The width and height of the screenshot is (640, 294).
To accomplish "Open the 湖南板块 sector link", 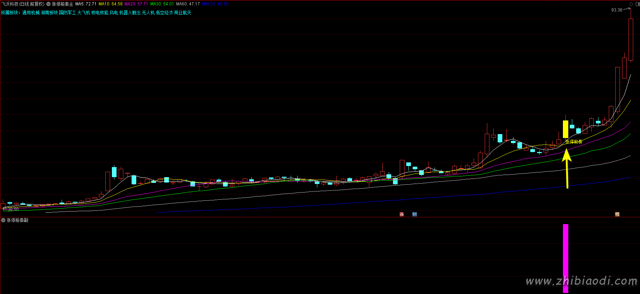I will (49, 13).
